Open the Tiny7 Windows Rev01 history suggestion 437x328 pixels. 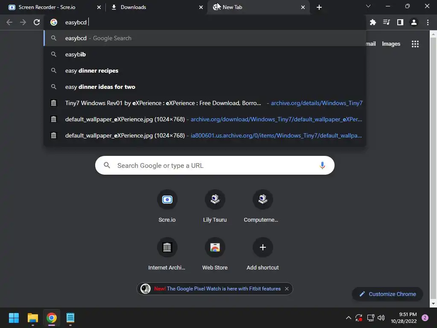coord(205,103)
